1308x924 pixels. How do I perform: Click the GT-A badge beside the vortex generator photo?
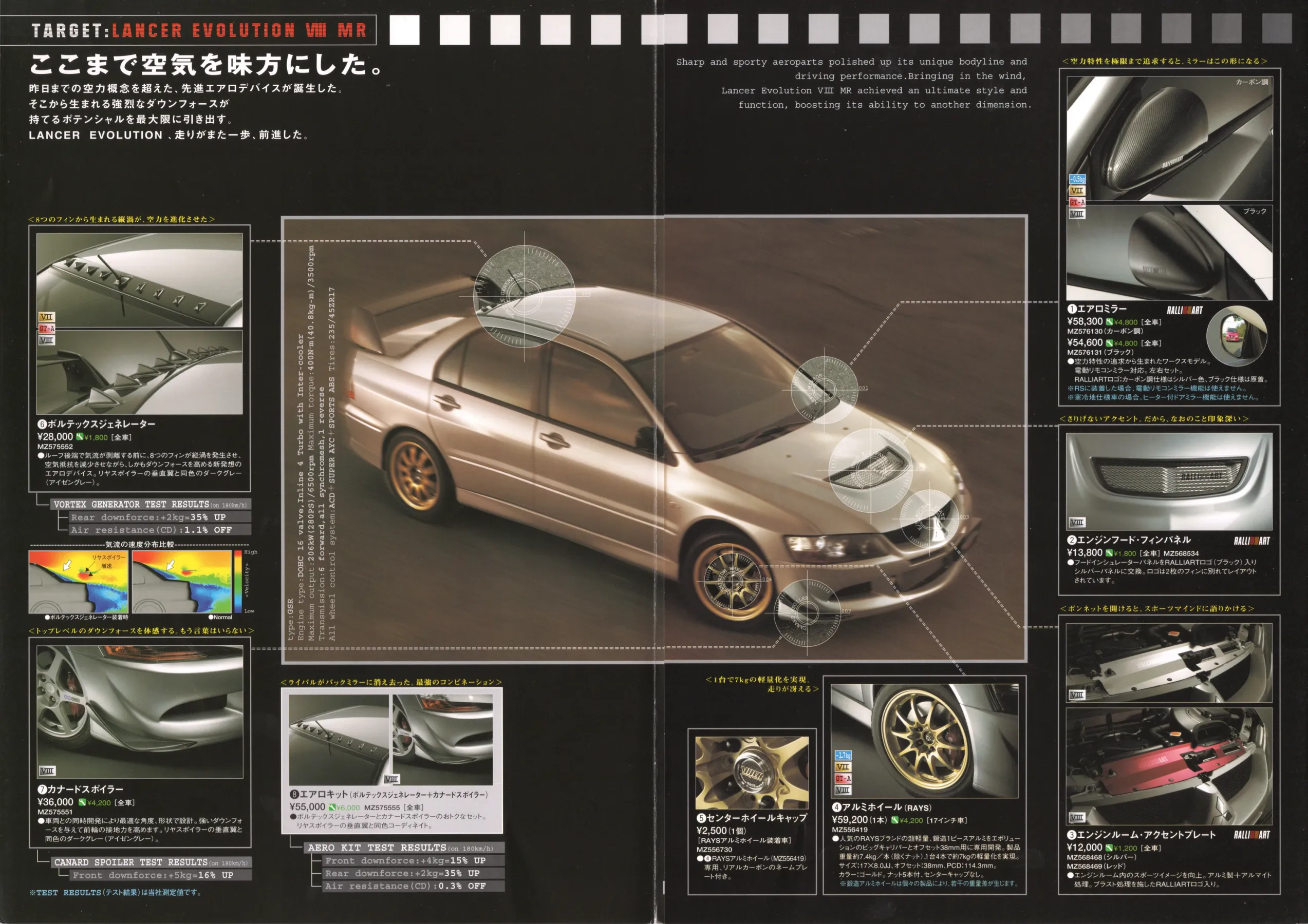(47, 329)
